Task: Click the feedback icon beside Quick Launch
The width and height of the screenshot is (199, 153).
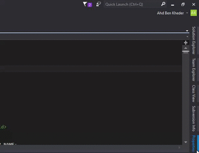Action: (x=98, y=4)
